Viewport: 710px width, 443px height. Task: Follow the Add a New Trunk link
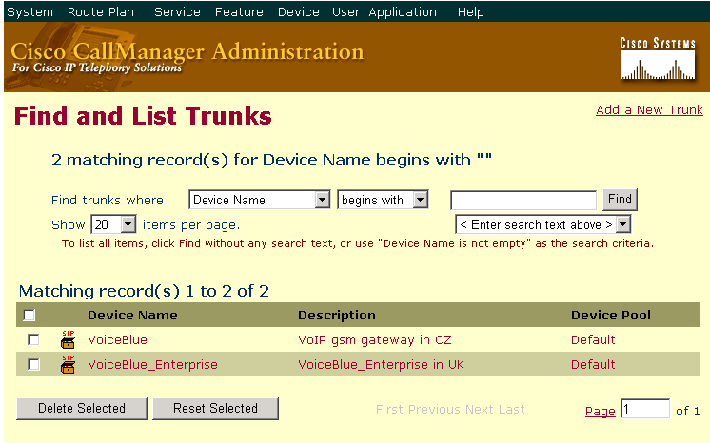coord(649,110)
